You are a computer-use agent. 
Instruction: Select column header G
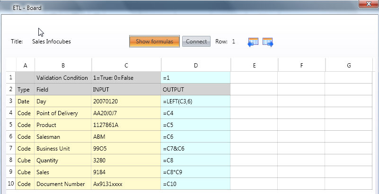[349, 65]
